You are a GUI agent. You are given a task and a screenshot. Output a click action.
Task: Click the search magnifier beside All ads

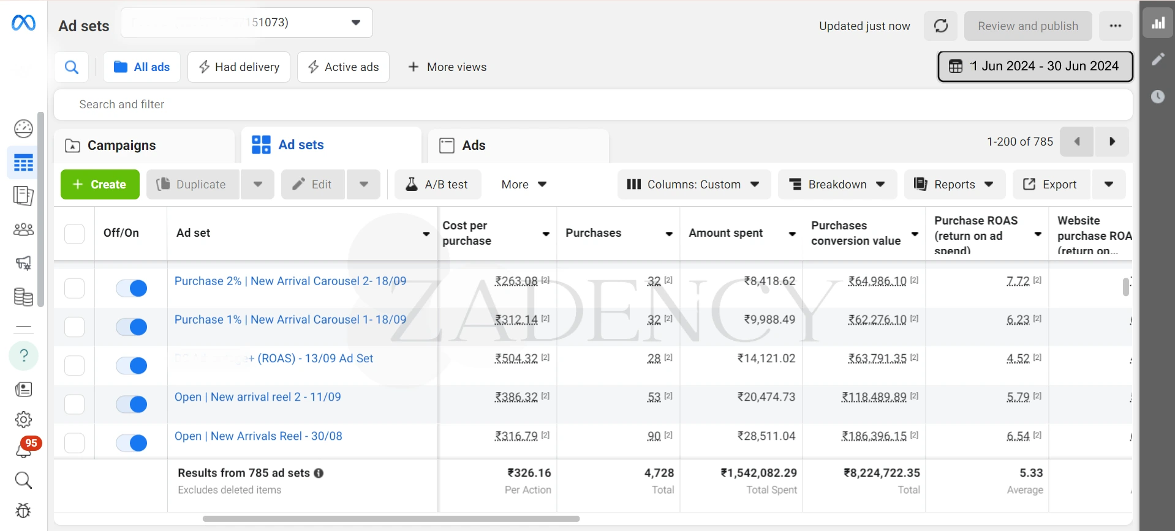point(72,67)
